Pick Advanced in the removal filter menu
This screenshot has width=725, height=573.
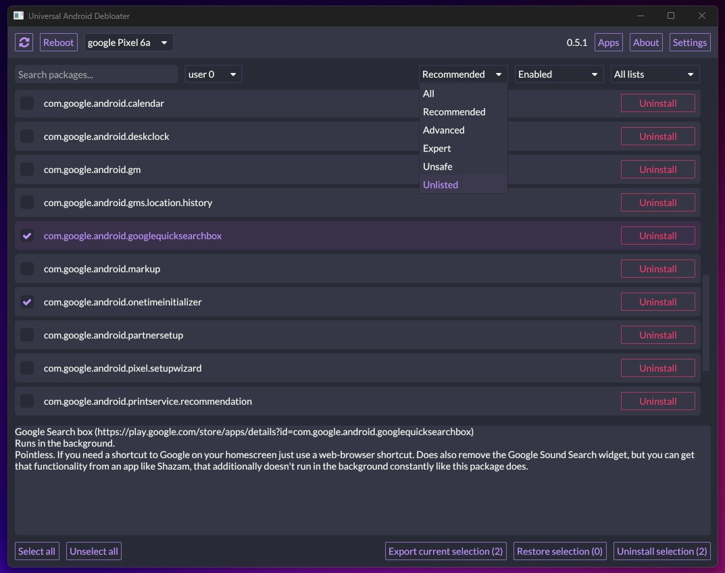(444, 130)
